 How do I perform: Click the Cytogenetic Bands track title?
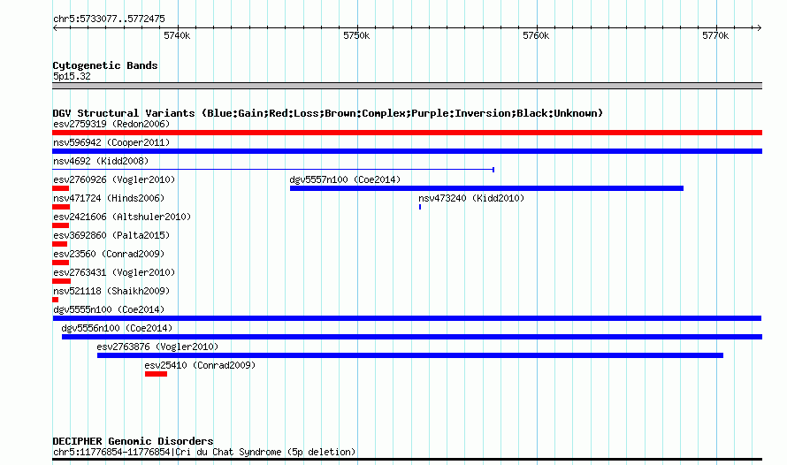[x=105, y=65]
